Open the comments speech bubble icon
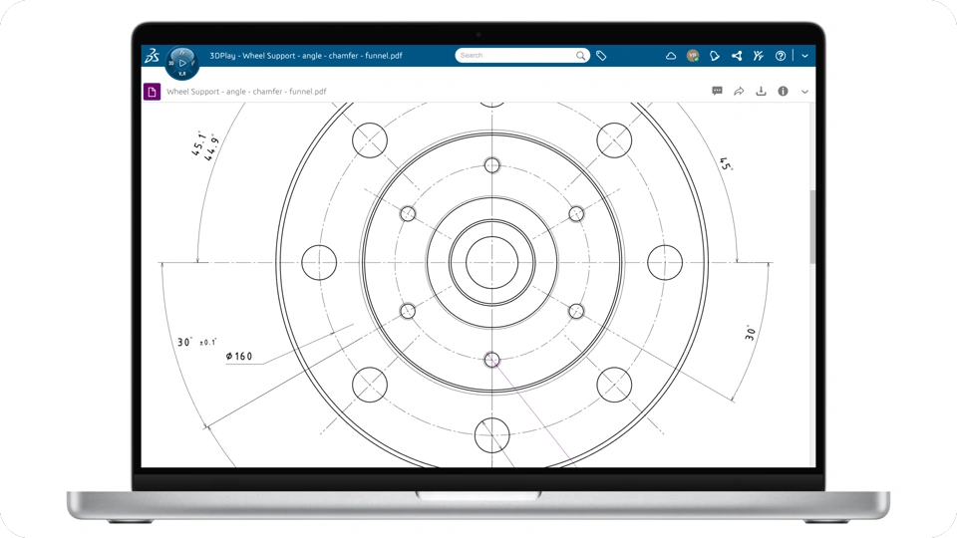Image resolution: width=957 pixels, height=538 pixels. tap(717, 91)
